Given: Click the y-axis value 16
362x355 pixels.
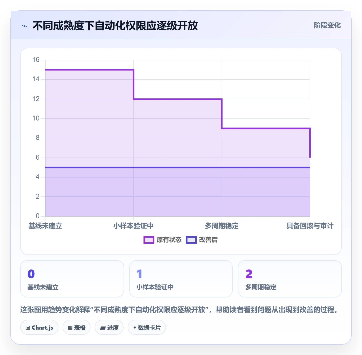Looking at the screenshot, I should click(36, 60).
